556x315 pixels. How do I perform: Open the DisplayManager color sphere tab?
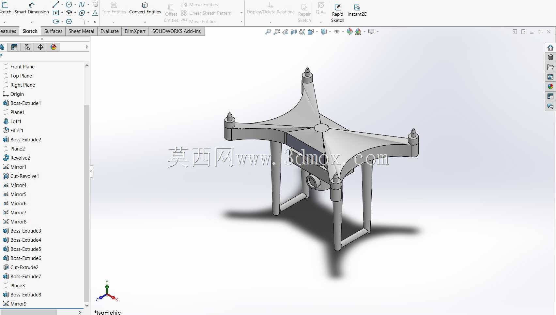54,47
